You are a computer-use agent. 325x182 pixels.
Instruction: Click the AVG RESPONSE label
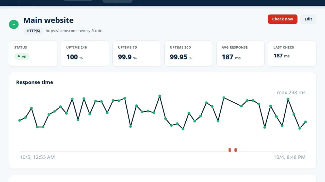coord(235,47)
